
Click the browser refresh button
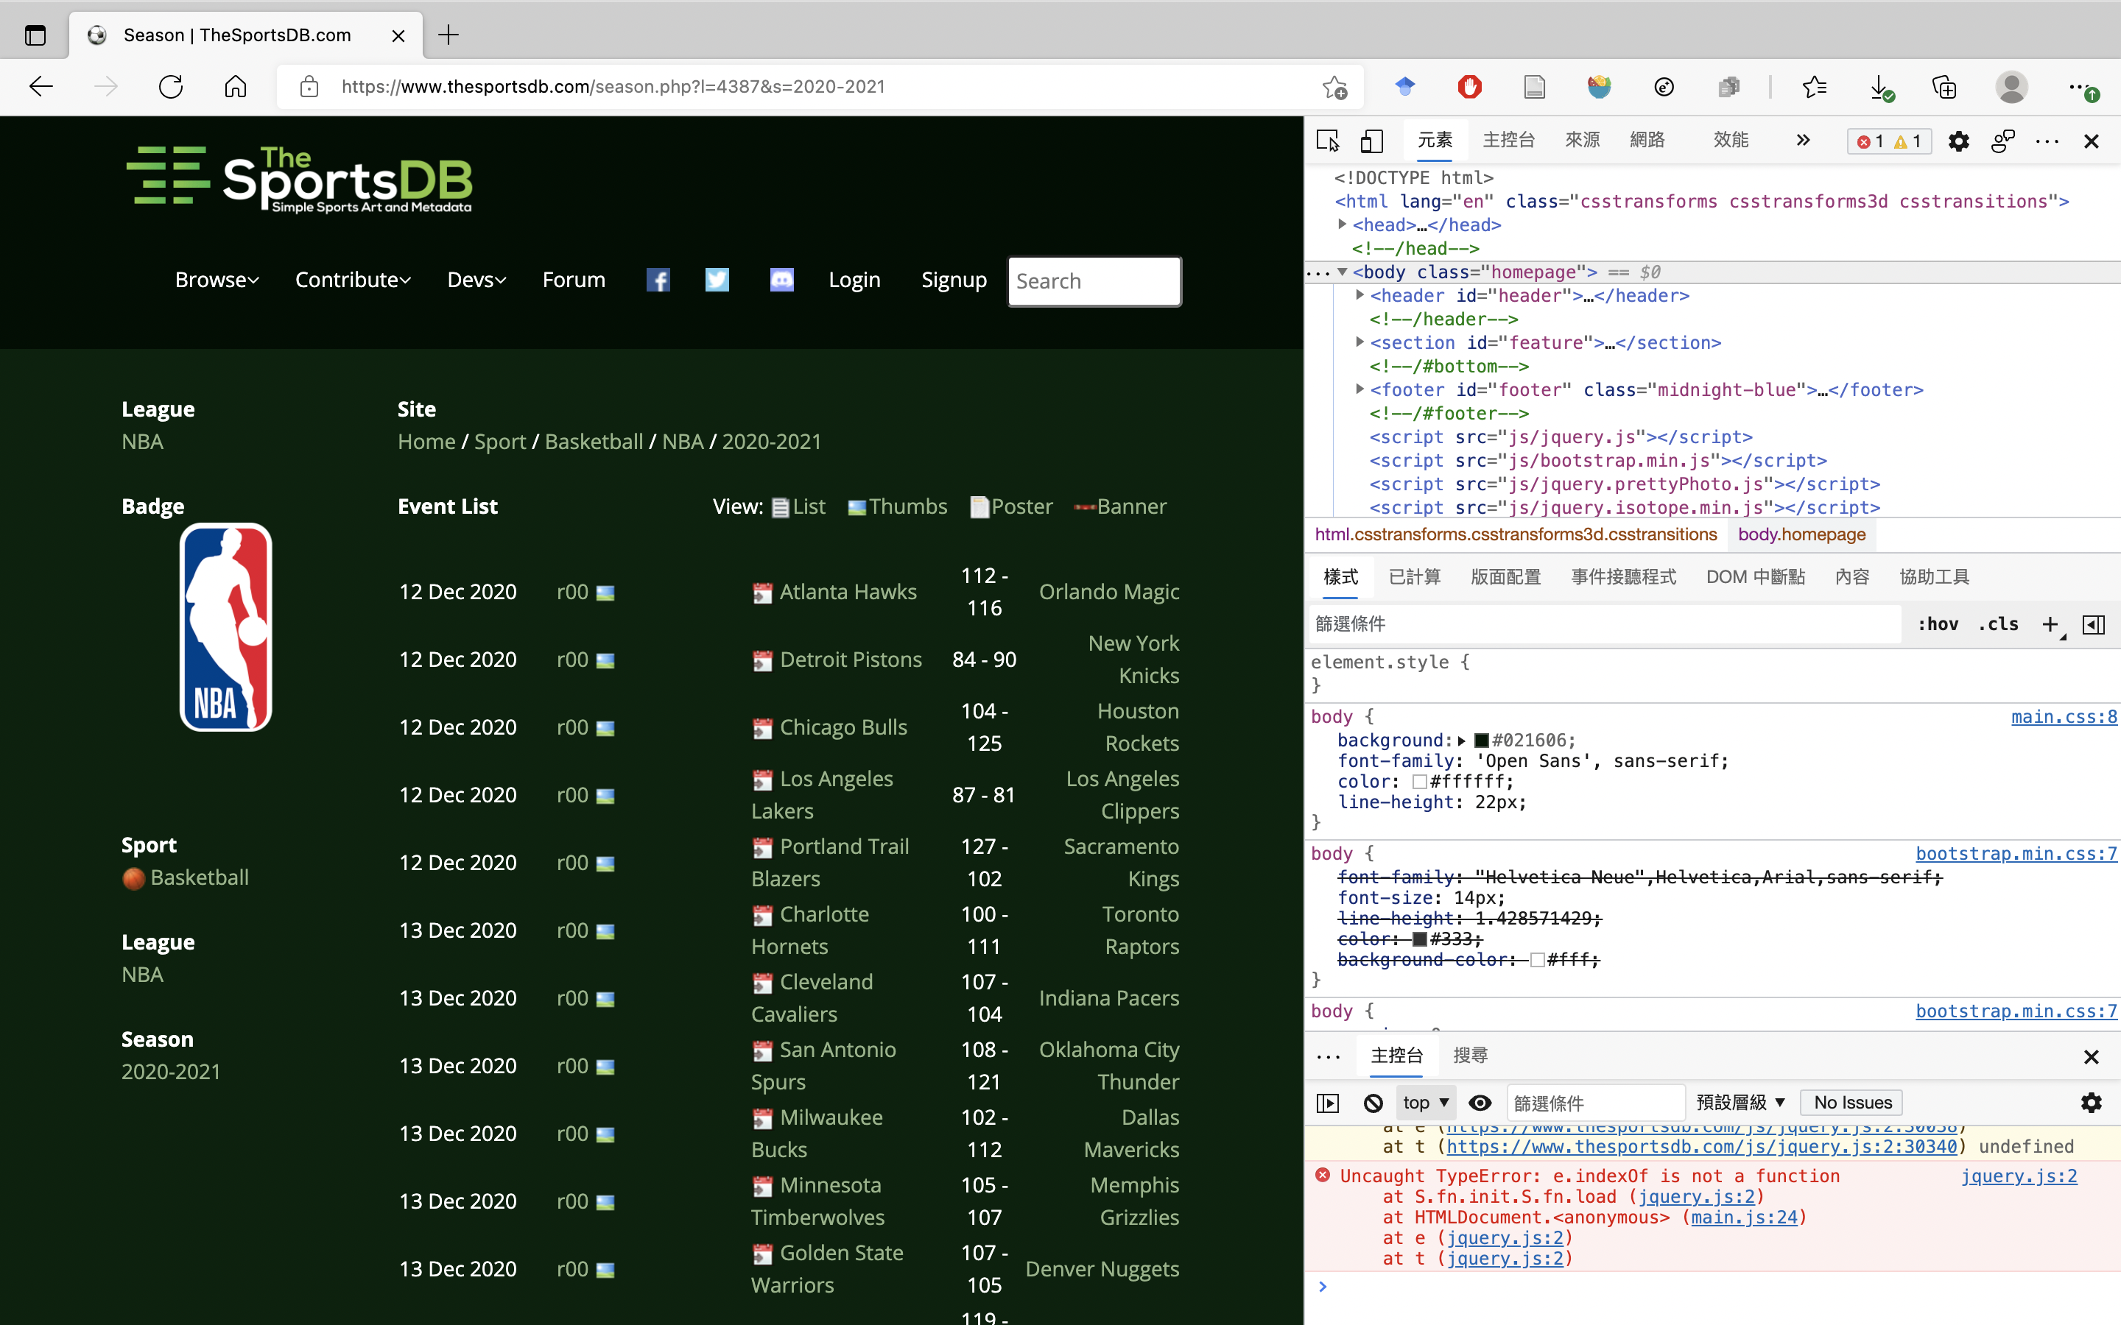(x=171, y=87)
